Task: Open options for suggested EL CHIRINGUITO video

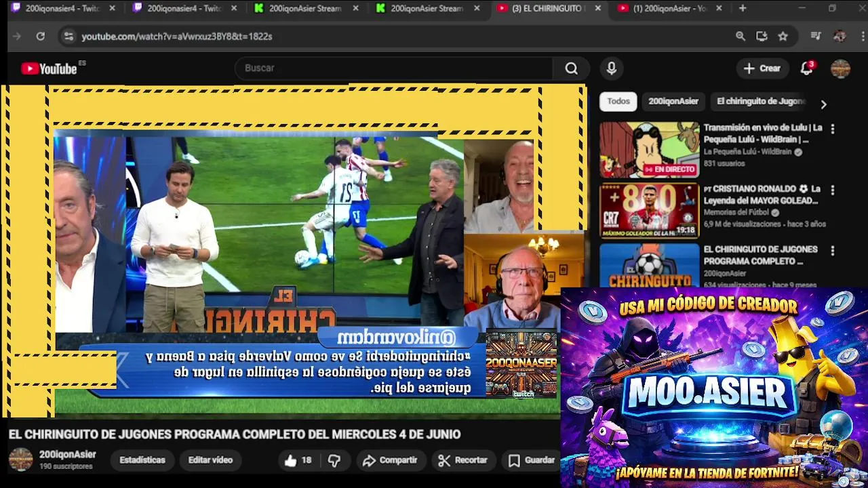Action: [832, 251]
